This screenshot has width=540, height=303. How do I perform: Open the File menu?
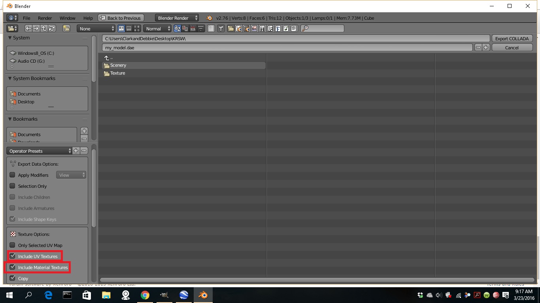(26, 18)
